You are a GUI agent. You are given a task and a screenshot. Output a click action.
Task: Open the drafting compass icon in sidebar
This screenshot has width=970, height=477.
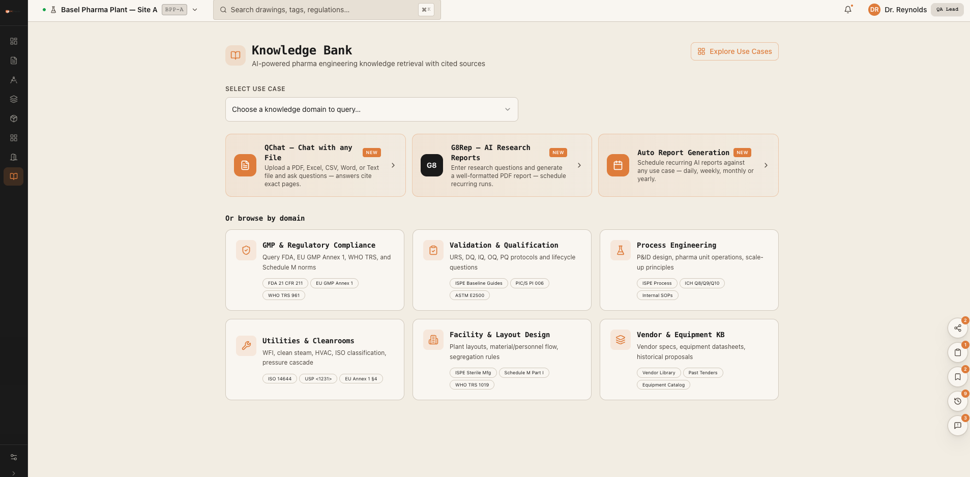(x=14, y=80)
